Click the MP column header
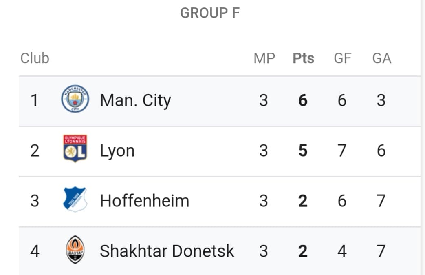Viewport: 425px width, 275px height. [x=264, y=58]
